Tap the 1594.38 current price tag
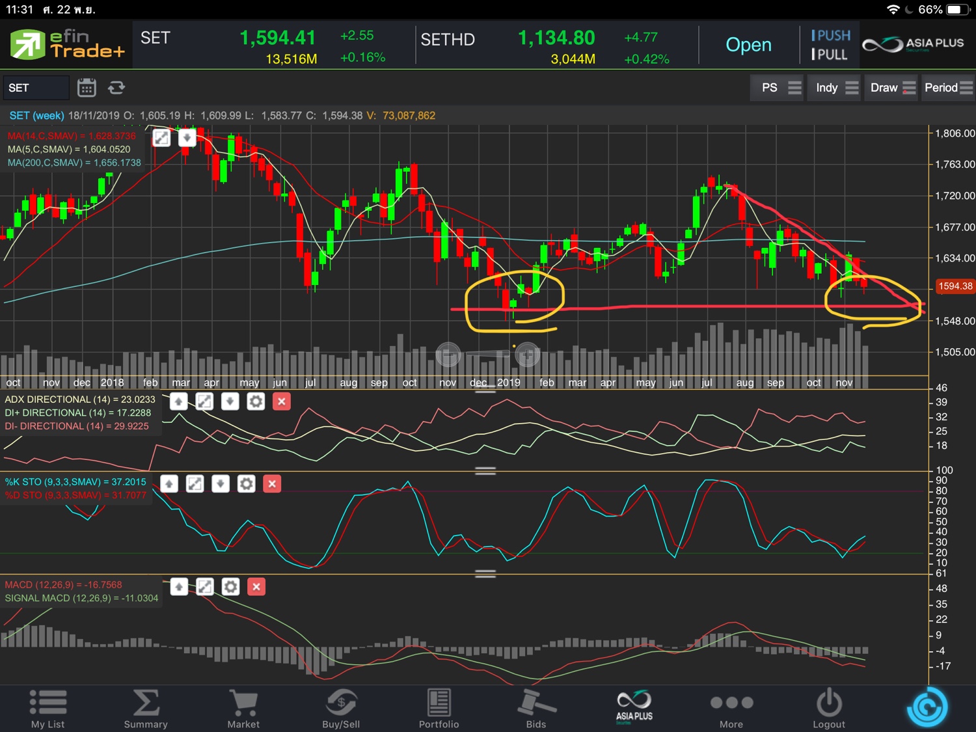 pos(955,286)
